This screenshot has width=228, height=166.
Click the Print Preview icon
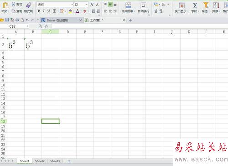(22, 20)
